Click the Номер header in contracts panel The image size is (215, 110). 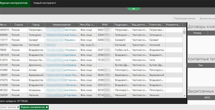[197, 33]
